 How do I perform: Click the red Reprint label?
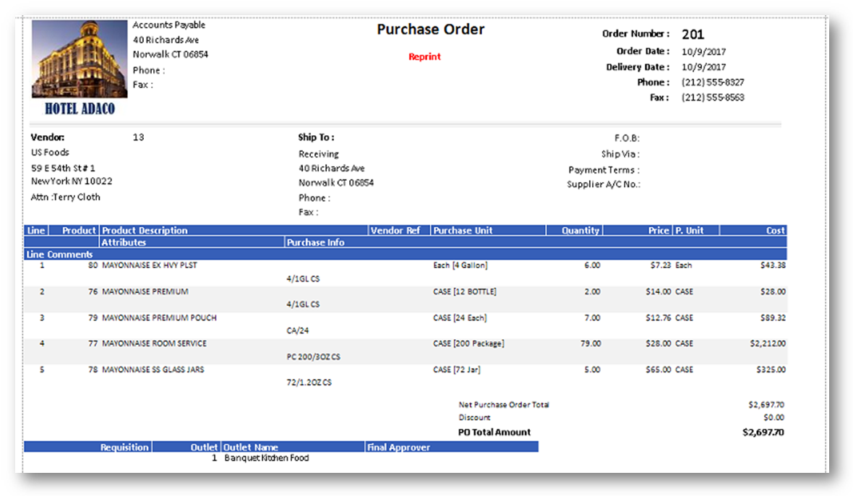pyautogui.click(x=424, y=57)
